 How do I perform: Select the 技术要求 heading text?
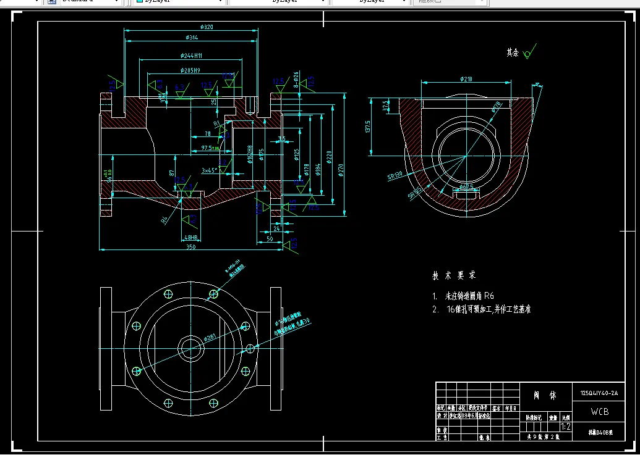454,276
